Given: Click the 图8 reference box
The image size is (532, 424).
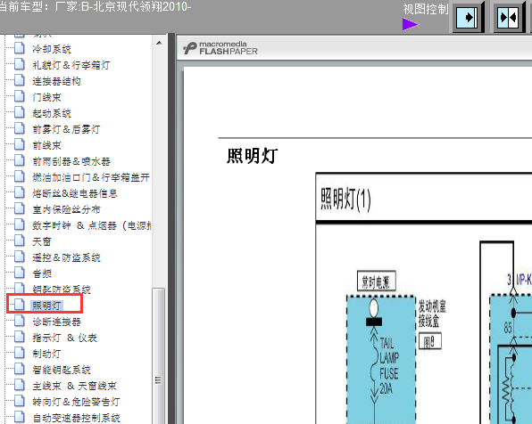Looking at the screenshot, I should 430,342.
